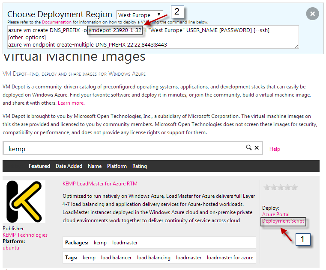326x270 pixels.
Task: Sort results by Name
Action: pos(95,166)
